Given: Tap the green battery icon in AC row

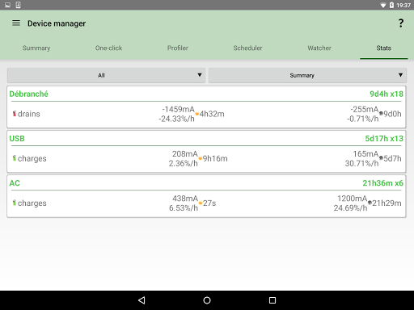Looking at the screenshot, I should point(15,203).
